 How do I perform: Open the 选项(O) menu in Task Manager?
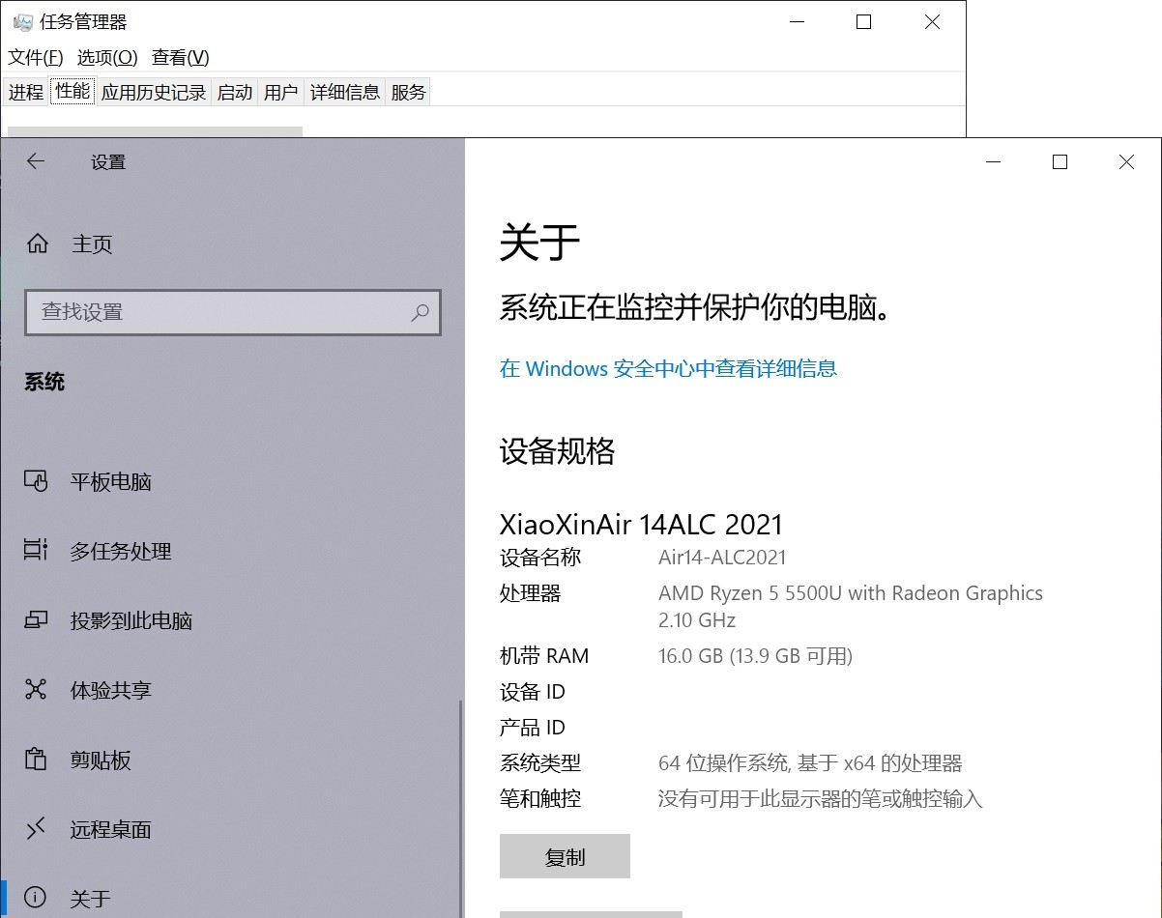click(107, 57)
